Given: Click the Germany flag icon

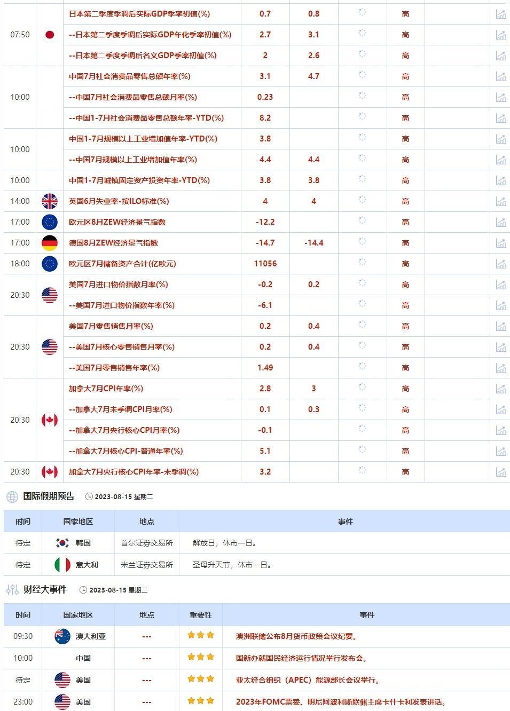Looking at the screenshot, I should click(x=49, y=243).
